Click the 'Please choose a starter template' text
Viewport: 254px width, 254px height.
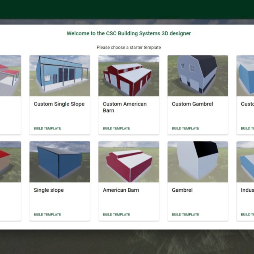click(129, 48)
